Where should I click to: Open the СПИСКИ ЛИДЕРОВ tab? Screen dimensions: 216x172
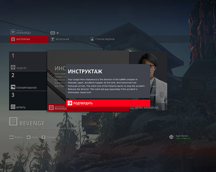click(102, 39)
